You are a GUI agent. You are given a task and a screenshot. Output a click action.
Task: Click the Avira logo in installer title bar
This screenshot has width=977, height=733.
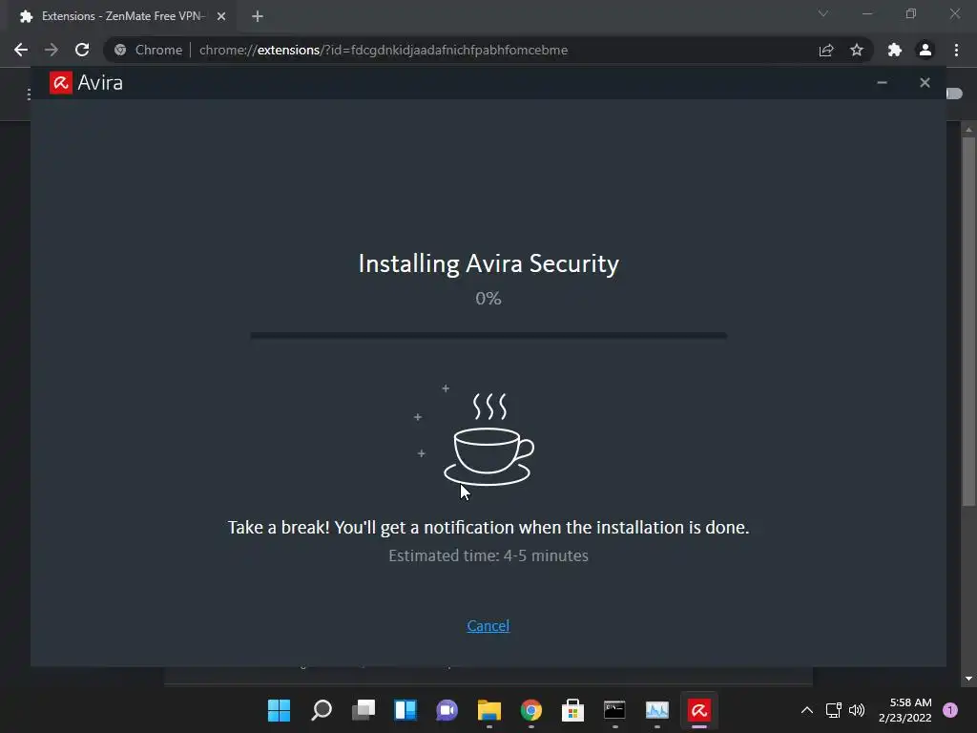tap(60, 82)
